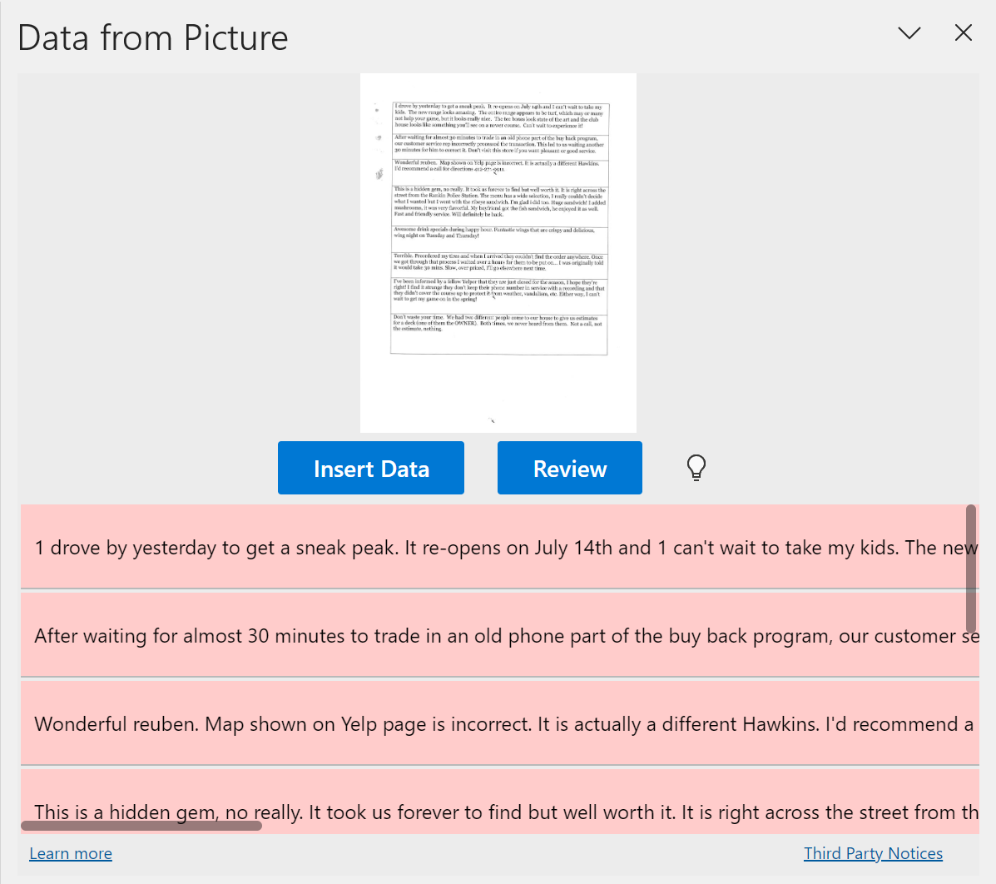Click the horizontal scrollbar thumb below the data
Screen dimensions: 996x884
click(141, 826)
